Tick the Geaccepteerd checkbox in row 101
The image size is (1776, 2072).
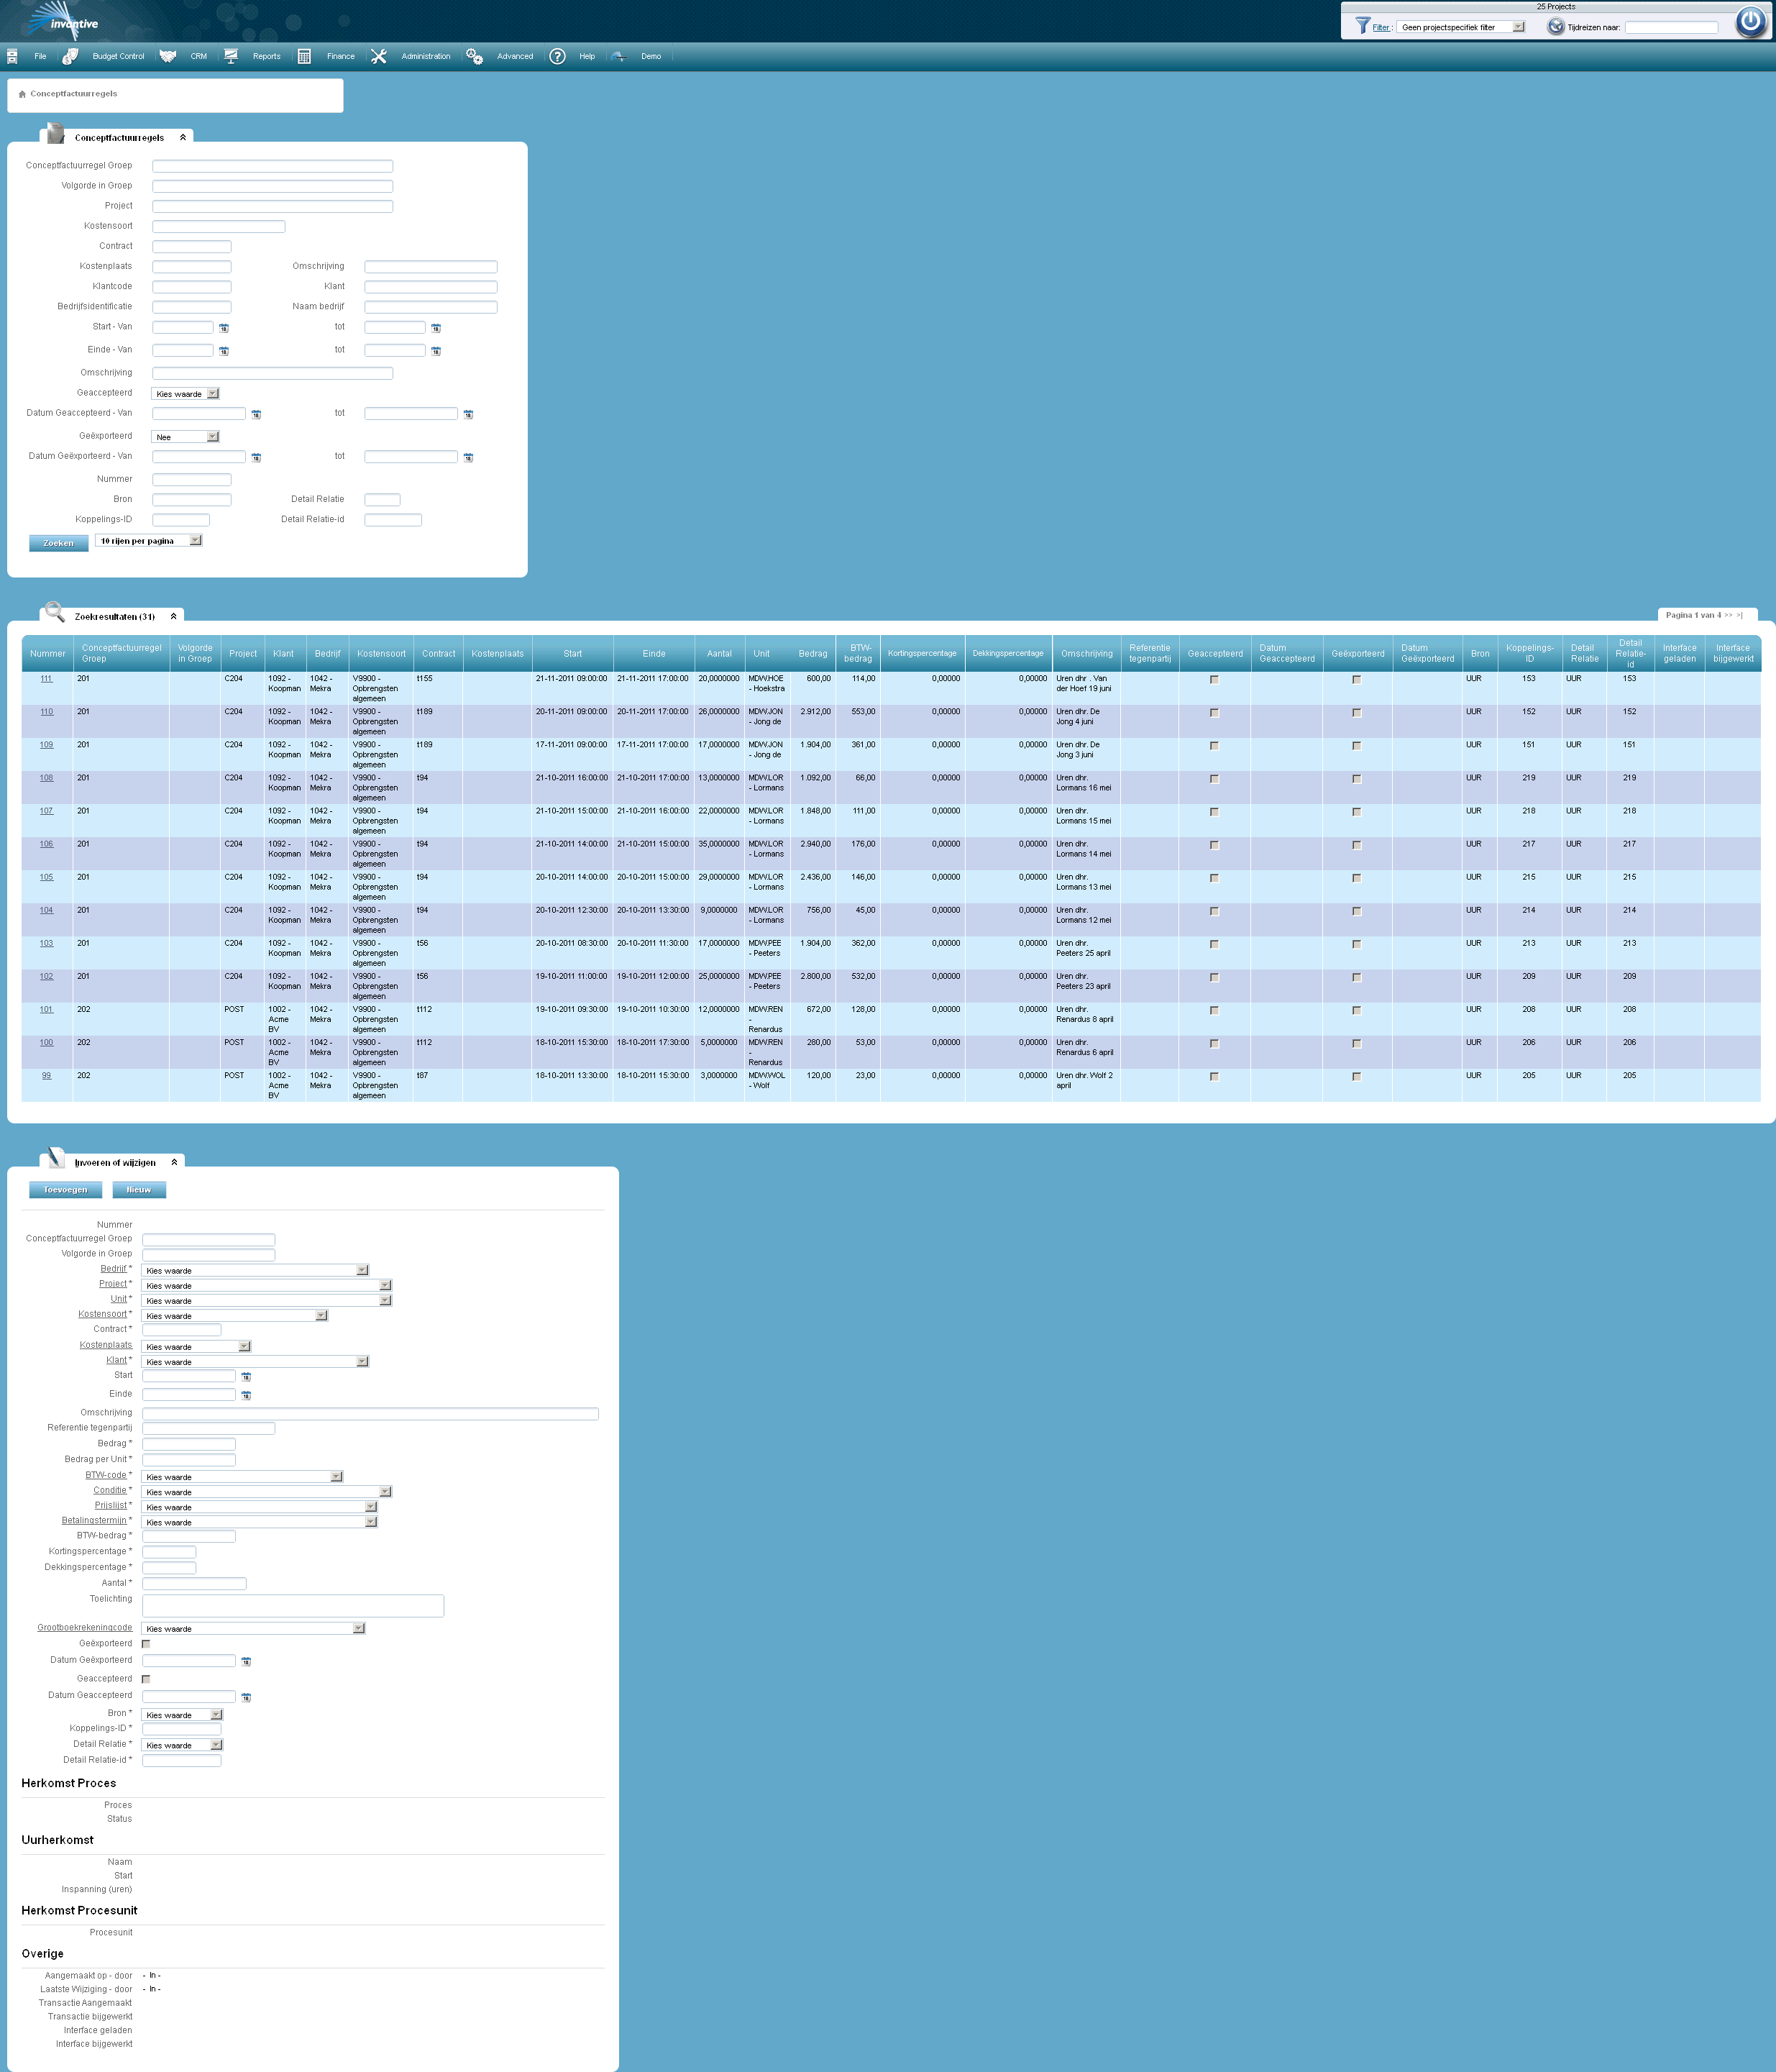[x=1214, y=1011]
